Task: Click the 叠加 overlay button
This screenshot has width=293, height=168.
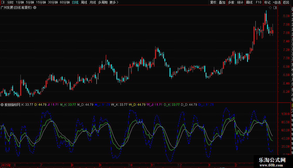Action: 222,2
